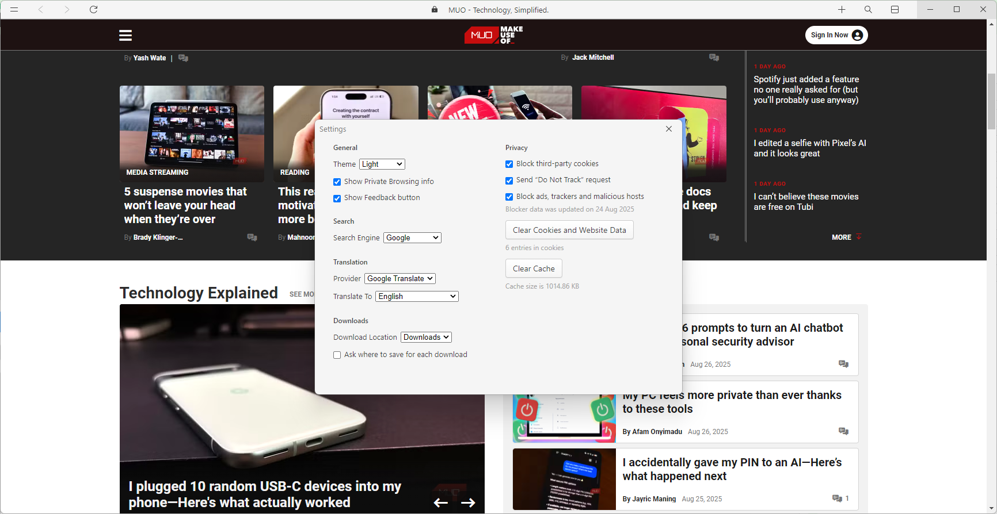This screenshot has height=514, width=997.
Task: Click the page vertical scrollbar thumb
Action: click(x=992, y=101)
